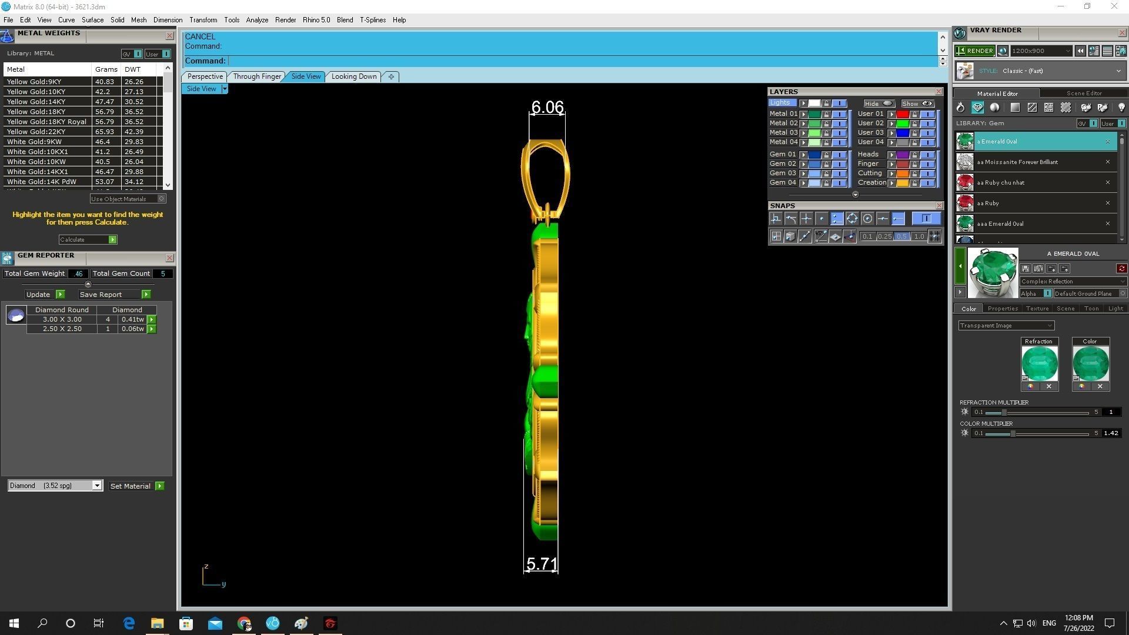Switch to the Looking Down viewport tab
This screenshot has width=1129, height=635.
353,76
